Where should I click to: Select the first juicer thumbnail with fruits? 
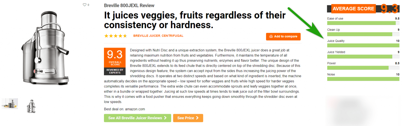pyautogui.click(x=10, y=103)
